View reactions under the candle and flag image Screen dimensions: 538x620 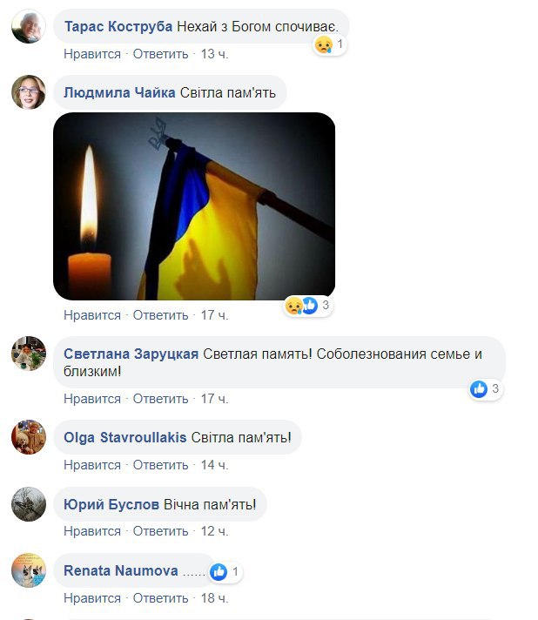pos(308,306)
